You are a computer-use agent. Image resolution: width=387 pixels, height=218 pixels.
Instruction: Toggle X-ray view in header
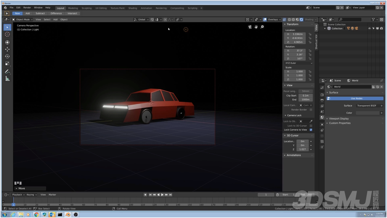click(284, 20)
